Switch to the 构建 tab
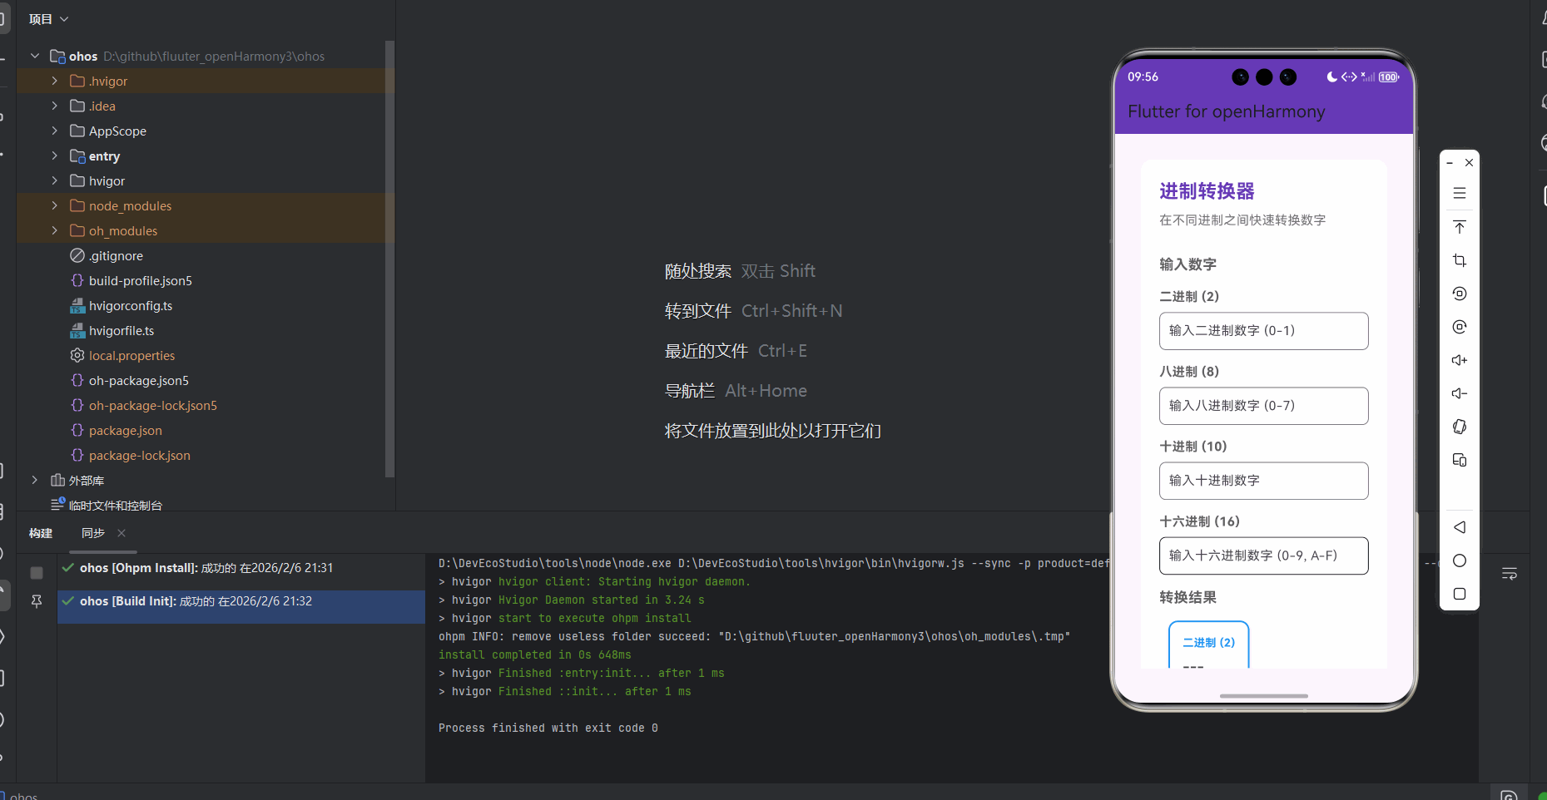Viewport: 1547px width, 800px height. pos(41,533)
